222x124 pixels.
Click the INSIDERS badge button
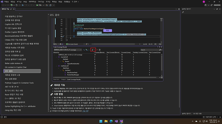click(x=217, y=5)
